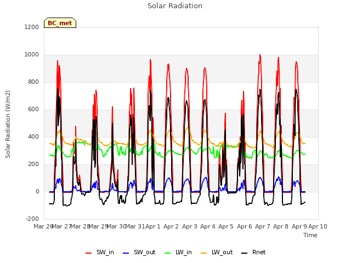
Task: Click the Apr 4 x-axis tick label
Action: 208,226
